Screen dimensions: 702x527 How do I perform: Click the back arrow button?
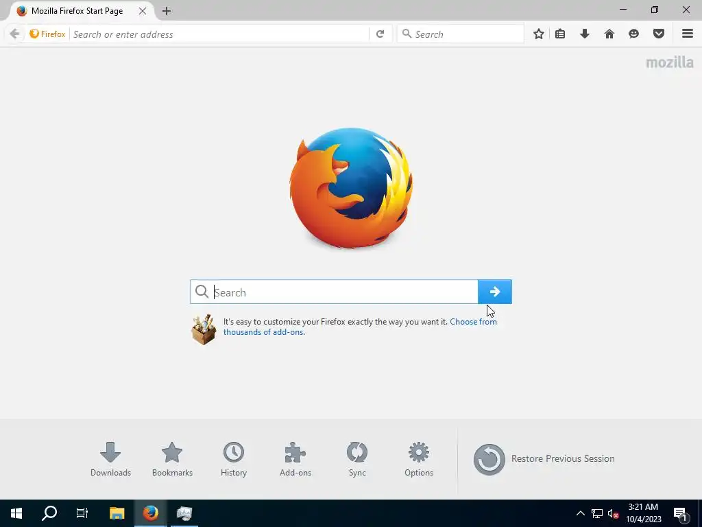(14, 34)
